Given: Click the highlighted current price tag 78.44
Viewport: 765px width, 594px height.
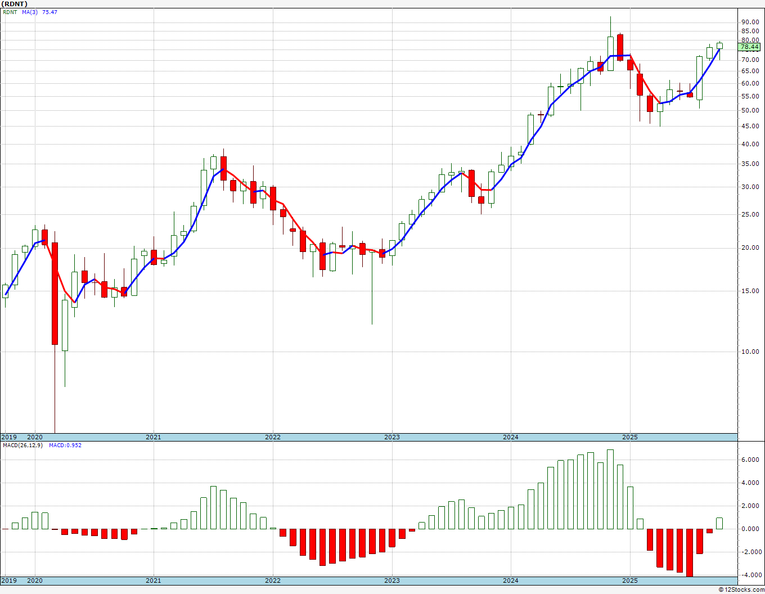Looking at the screenshot, I should point(750,47).
